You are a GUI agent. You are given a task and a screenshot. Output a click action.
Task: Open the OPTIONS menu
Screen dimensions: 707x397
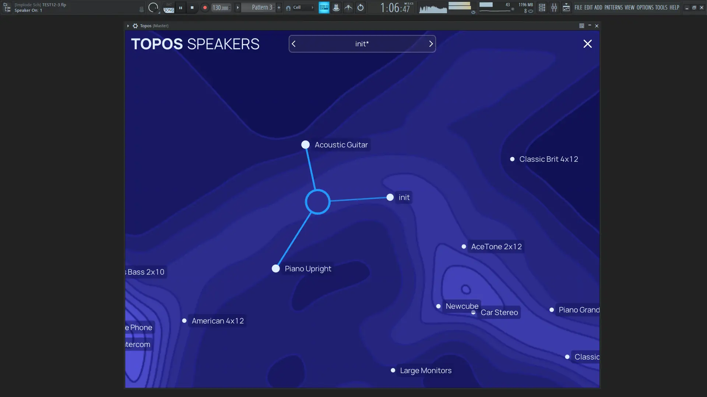(x=645, y=7)
